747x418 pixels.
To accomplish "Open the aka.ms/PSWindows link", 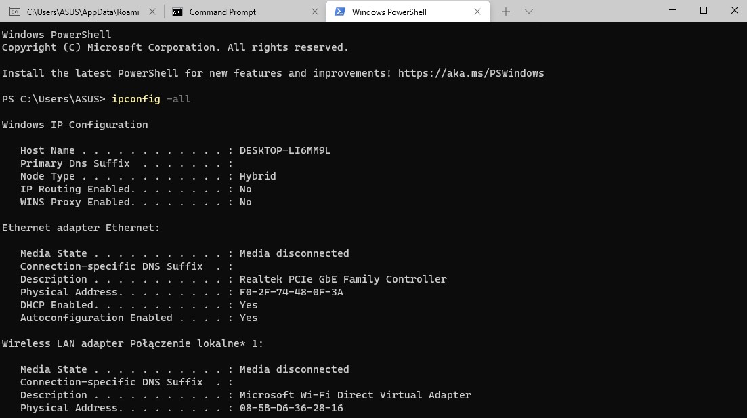I will (471, 73).
